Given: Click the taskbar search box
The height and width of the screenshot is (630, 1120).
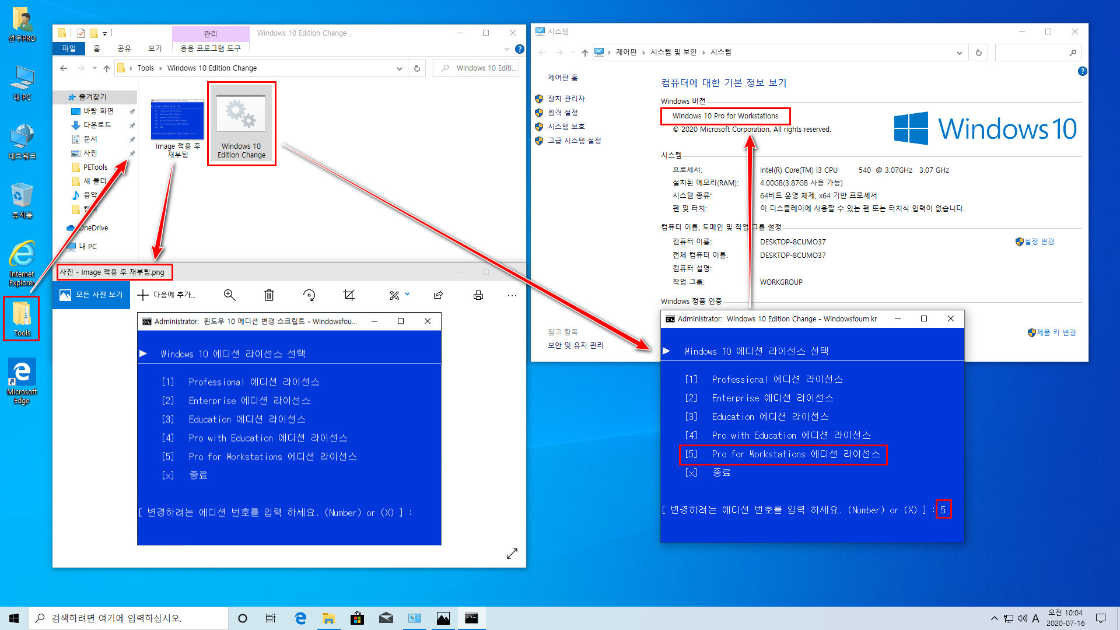Looking at the screenshot, I should pyautogui.click(x=128, y=618).
